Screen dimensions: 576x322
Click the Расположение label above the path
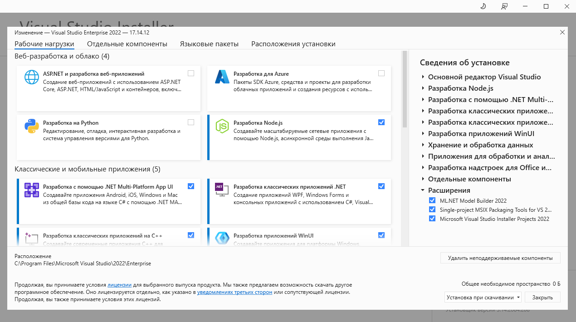[33, 256]
